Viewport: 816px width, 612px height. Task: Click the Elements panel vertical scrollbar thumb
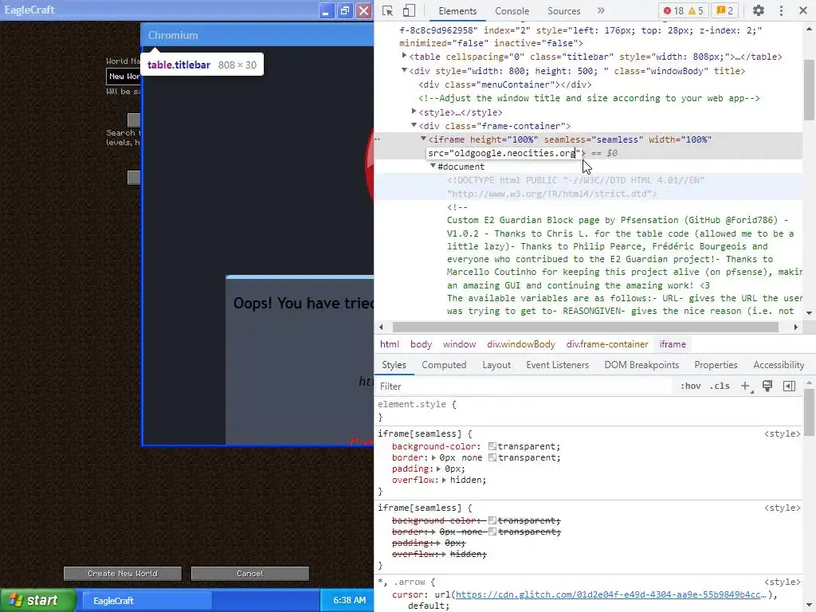[810, 89]
